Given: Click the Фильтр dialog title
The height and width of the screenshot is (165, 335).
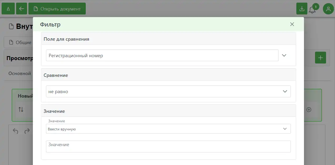Looking at the screenshot, I should [x=50, y=24].
